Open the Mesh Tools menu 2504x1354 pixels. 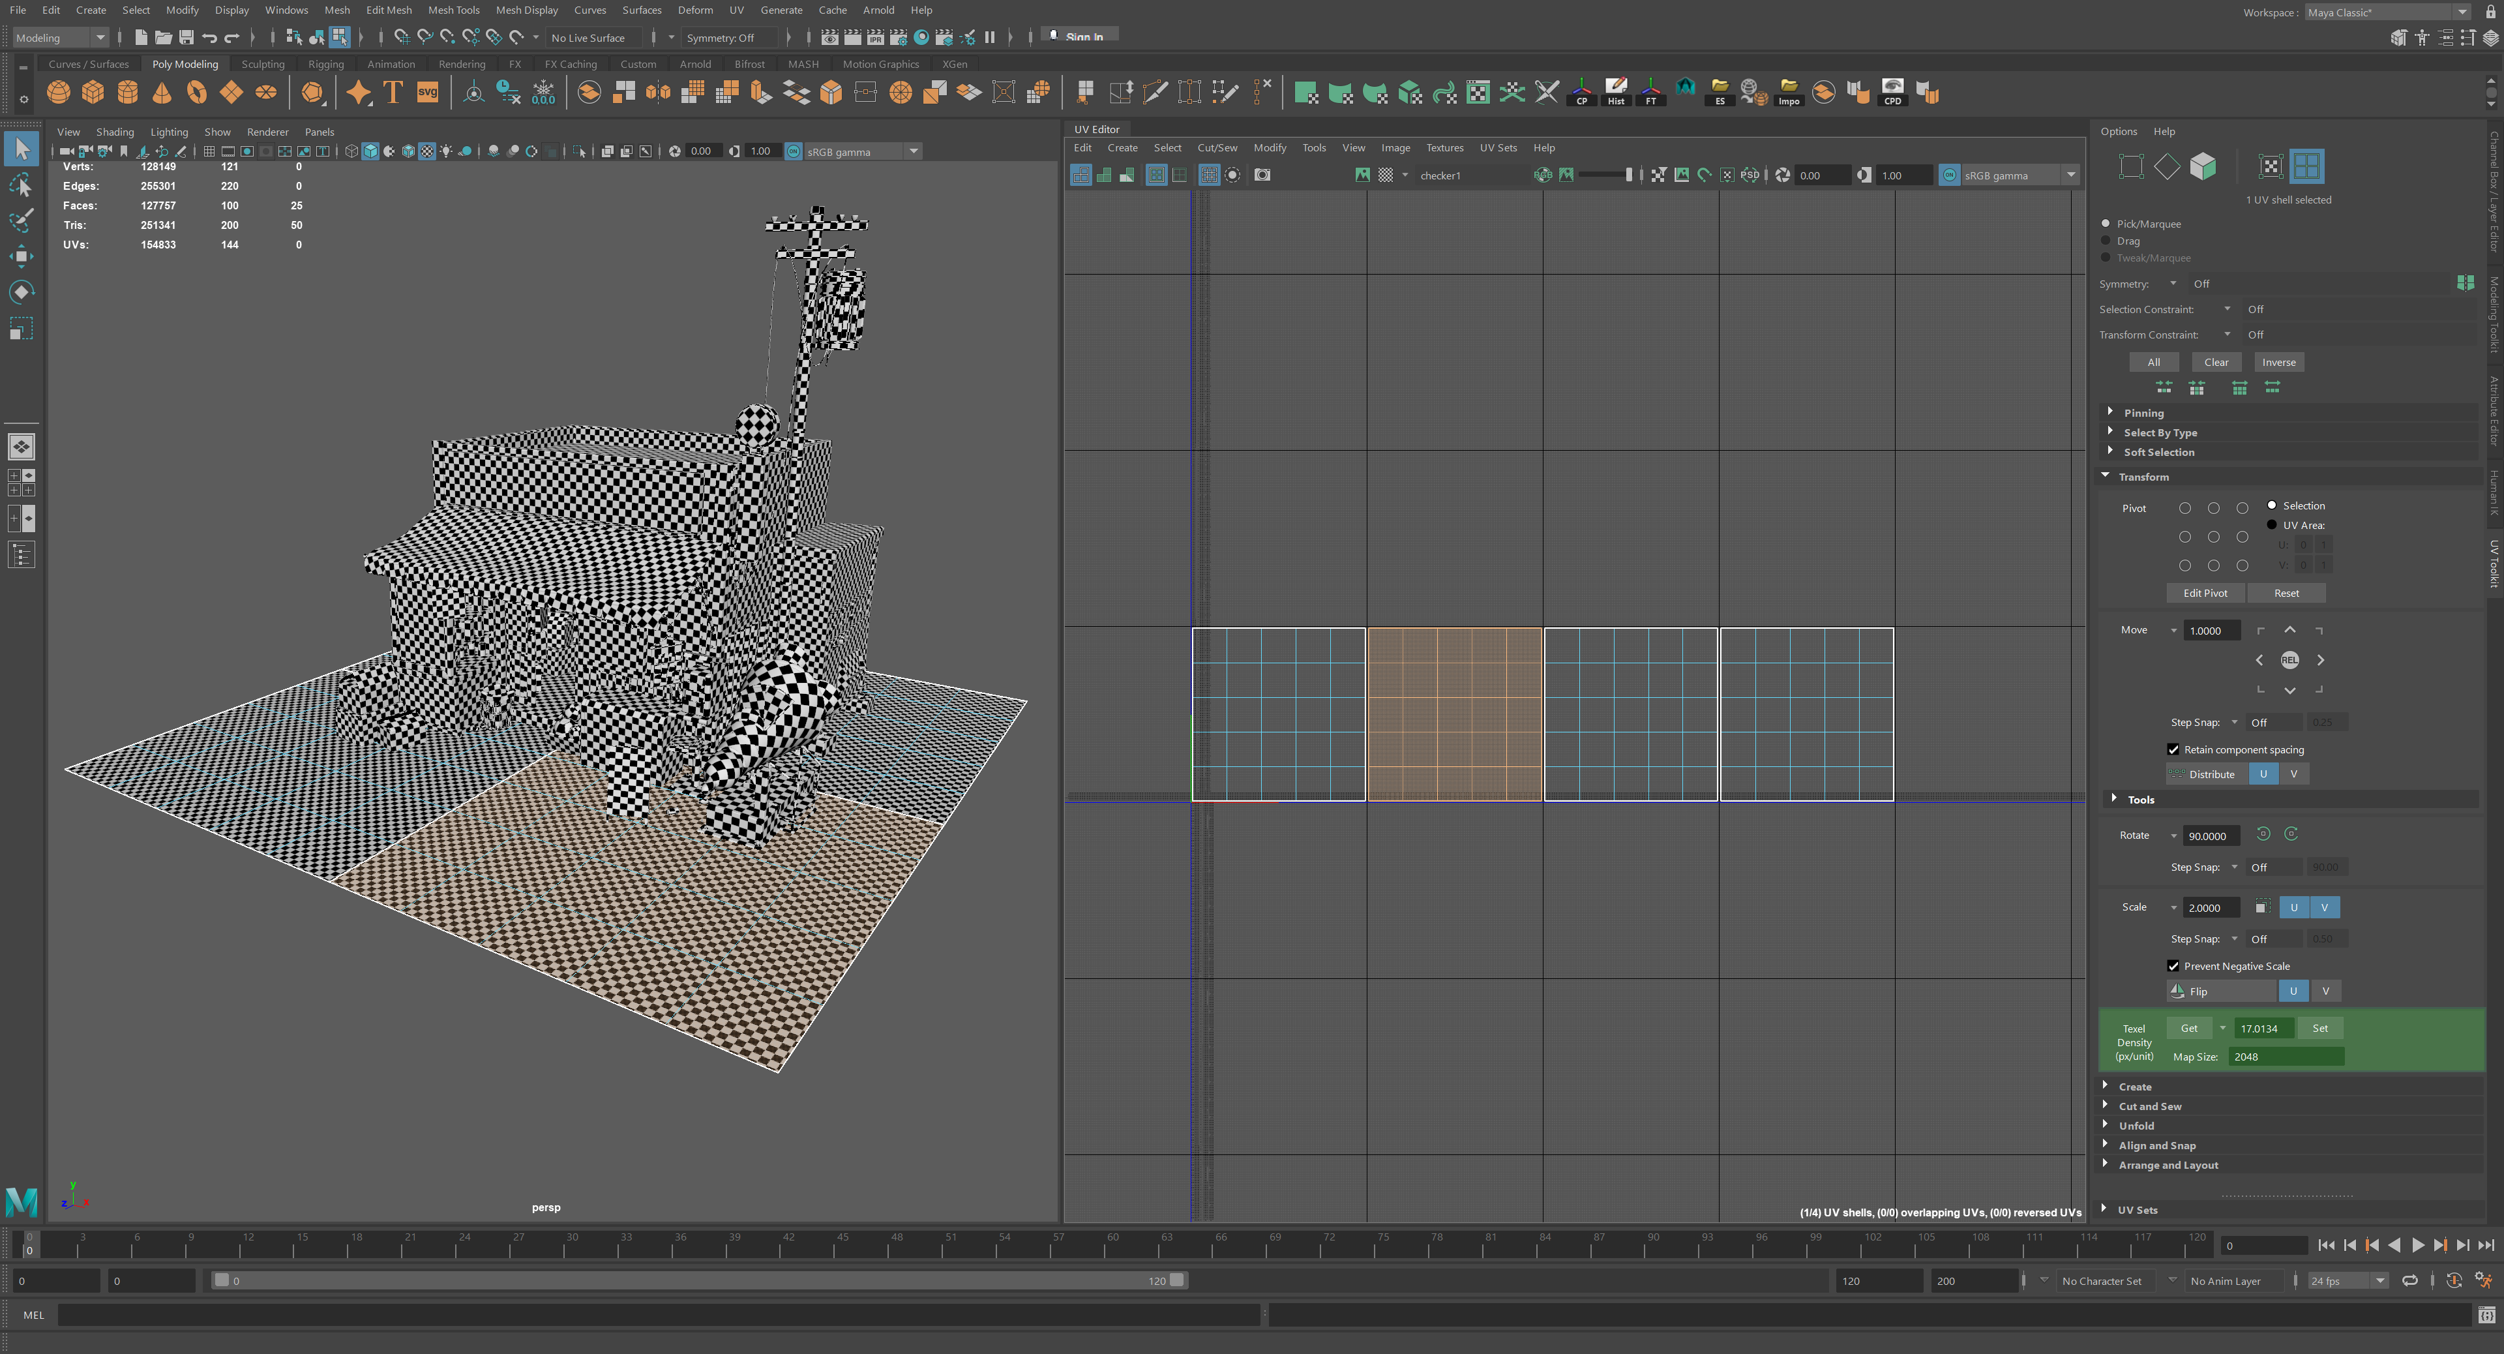453,10
